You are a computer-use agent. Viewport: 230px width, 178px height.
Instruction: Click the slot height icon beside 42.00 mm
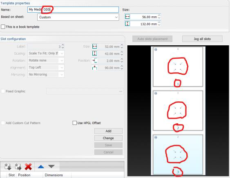[95, 53]
